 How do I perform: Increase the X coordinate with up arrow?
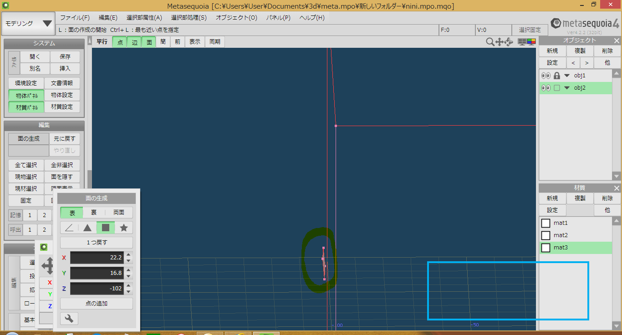128,255
